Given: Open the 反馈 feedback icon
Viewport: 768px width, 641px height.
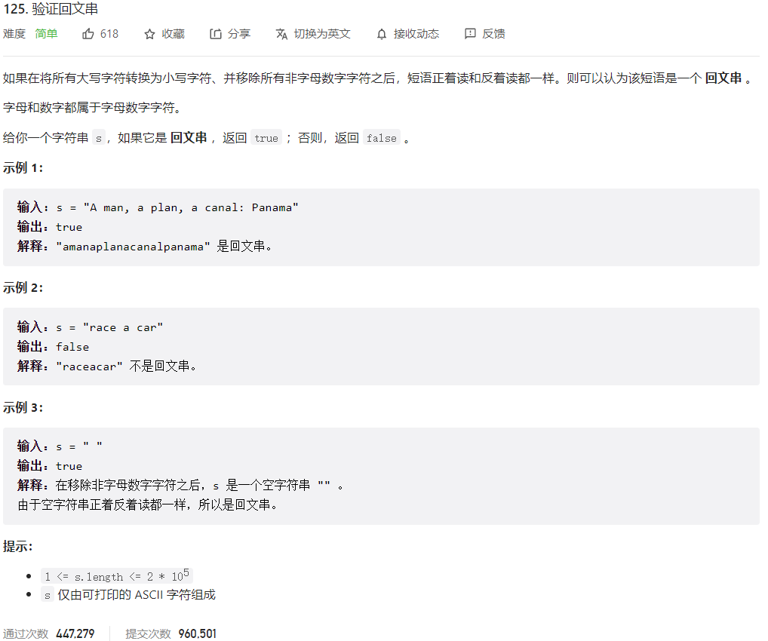Looking at the screenshot, I should 470,33.
